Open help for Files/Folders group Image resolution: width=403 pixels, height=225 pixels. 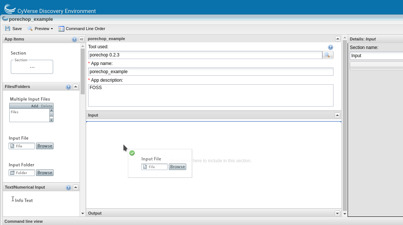point(68,87)
